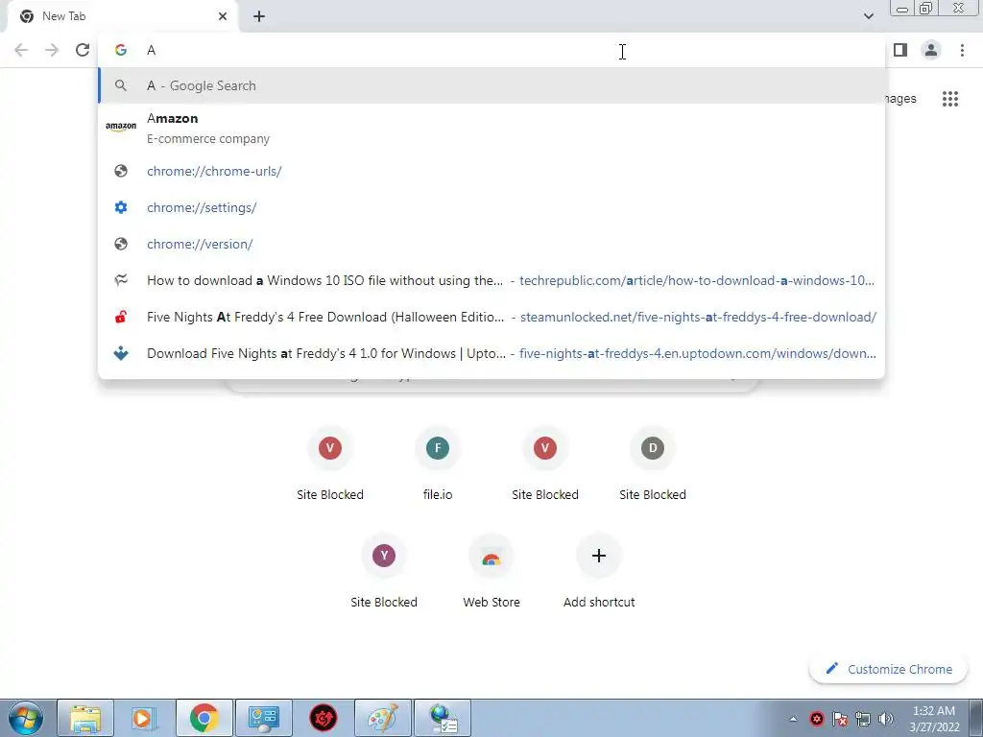Open chrome://version/ suggestion
Screen dimensions: 983x737
click(491, 244)
